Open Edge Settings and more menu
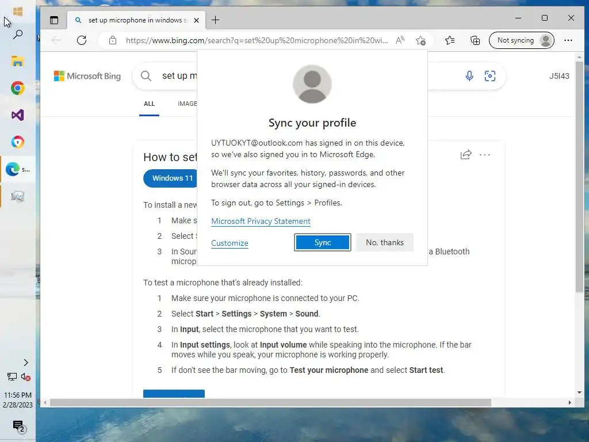The height and width of the screenshot is (442, 589). pos(568,40)
